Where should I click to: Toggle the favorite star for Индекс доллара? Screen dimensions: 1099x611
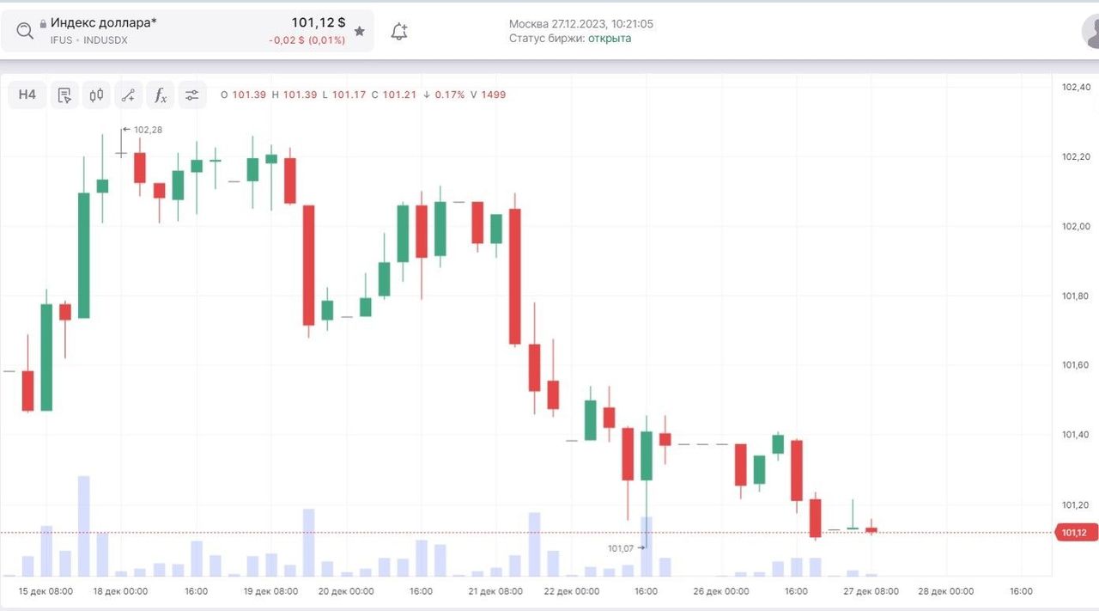[x=360, y=31]
